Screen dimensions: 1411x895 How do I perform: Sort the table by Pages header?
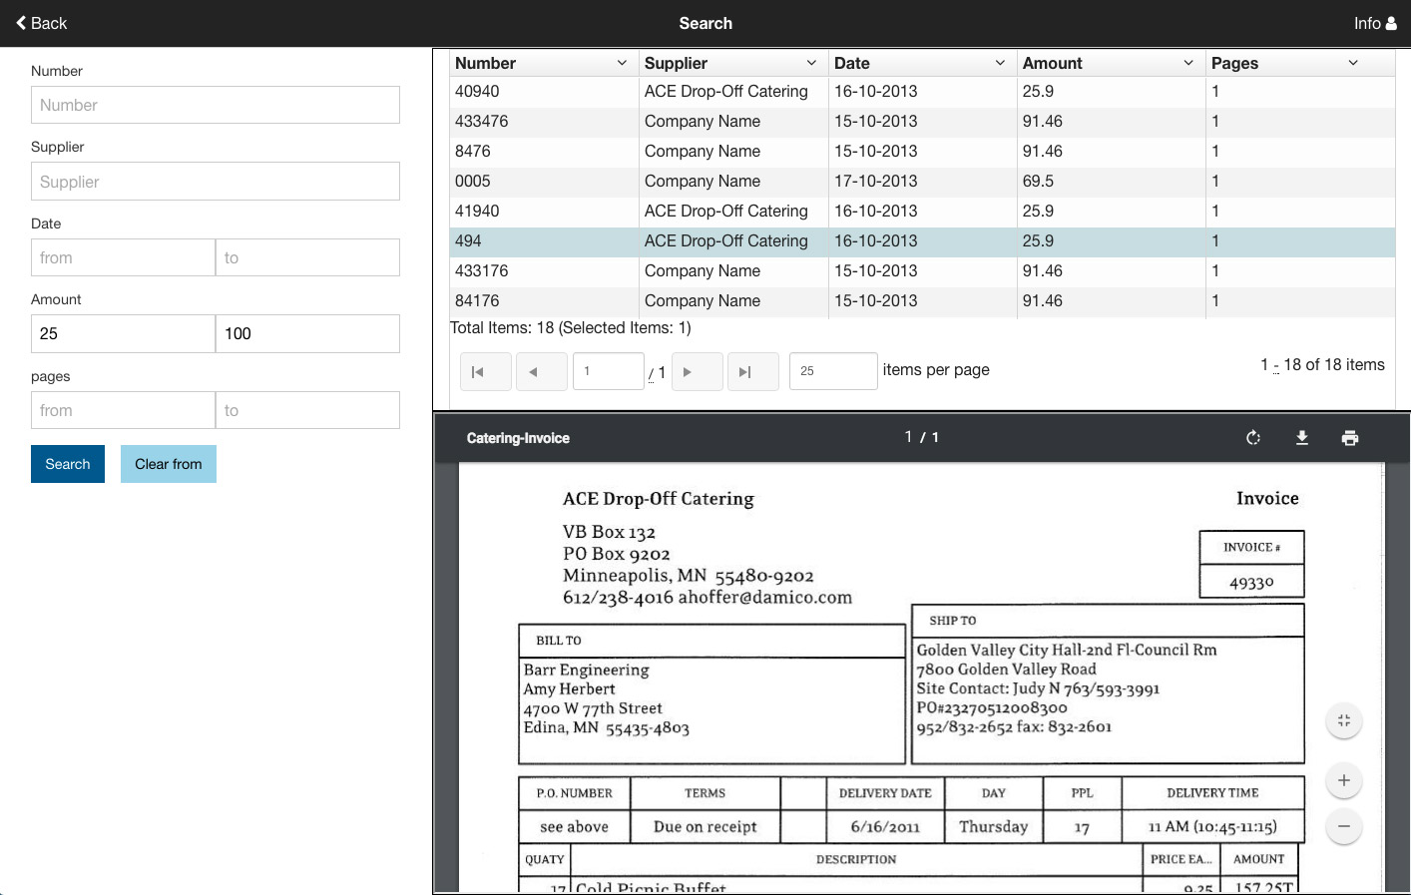coord(1234,63)
